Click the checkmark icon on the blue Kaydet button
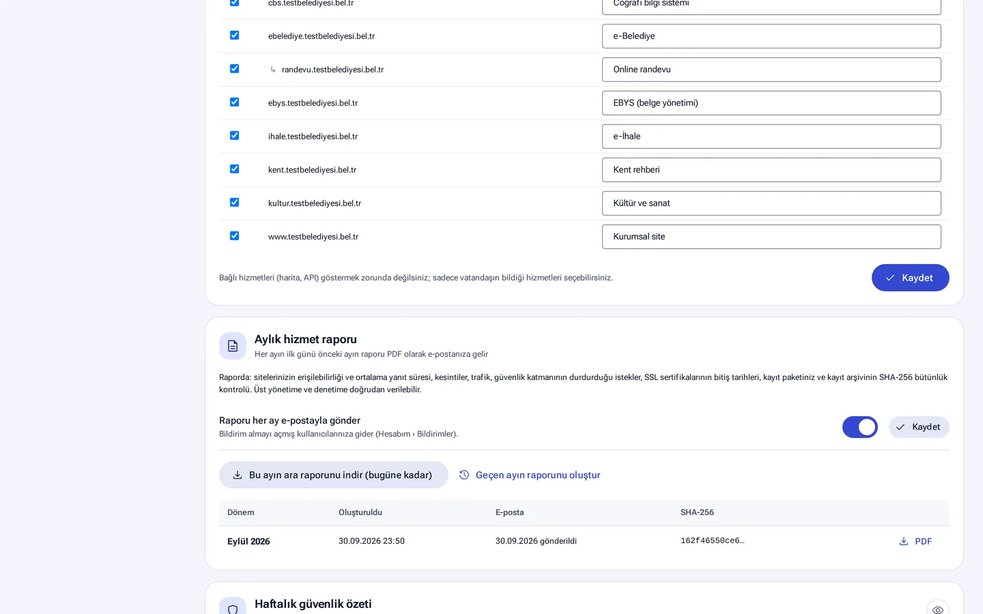 [x=890, y=278]
